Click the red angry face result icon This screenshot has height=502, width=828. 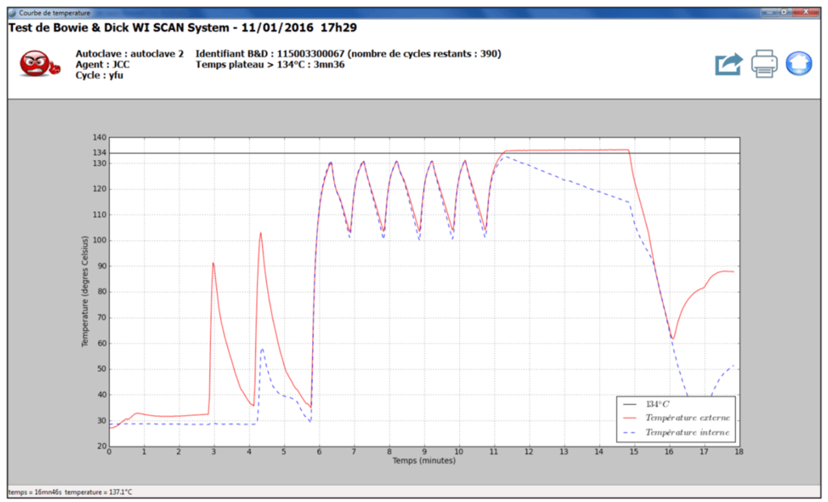point(35,65)
